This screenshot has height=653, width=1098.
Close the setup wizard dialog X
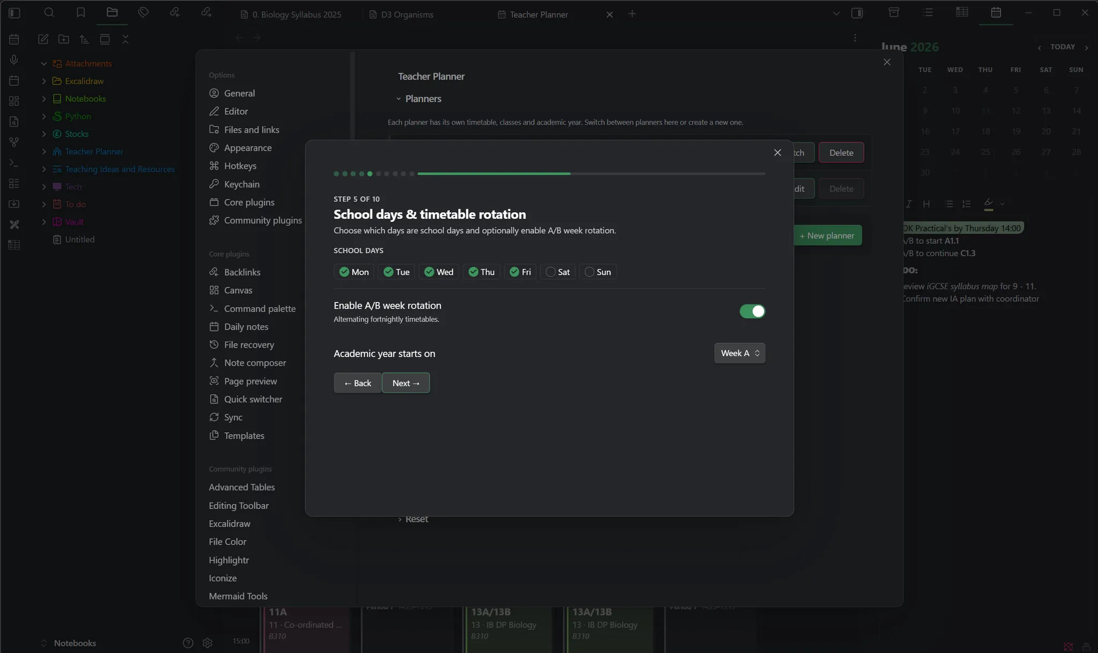point(777,153)
